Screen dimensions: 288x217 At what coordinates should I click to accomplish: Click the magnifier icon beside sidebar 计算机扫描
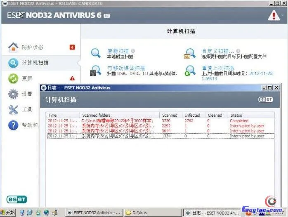[13, 63]
